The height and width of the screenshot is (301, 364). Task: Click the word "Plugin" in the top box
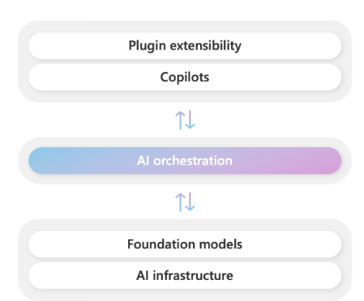point(148,46)
